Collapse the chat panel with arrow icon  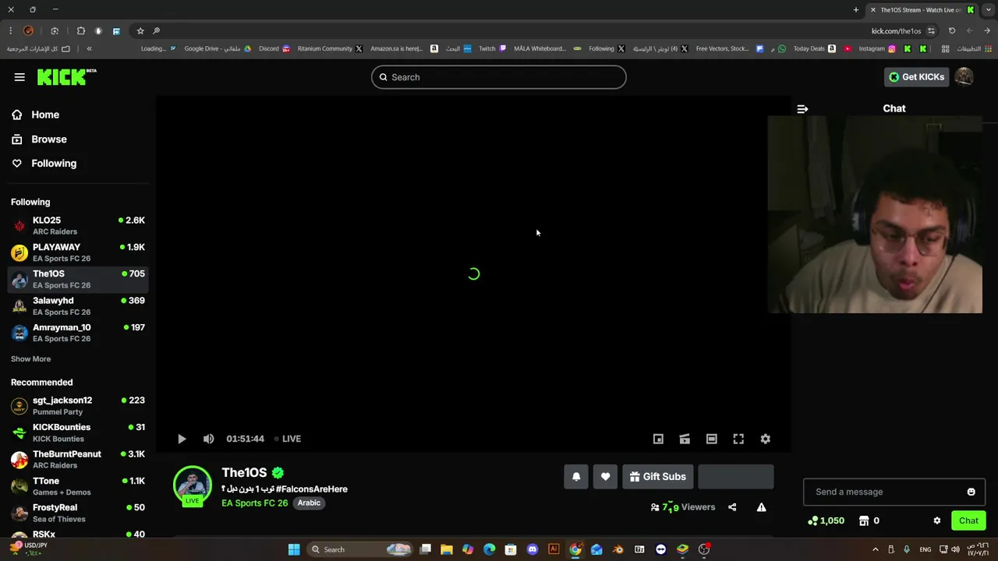point(802,109)
